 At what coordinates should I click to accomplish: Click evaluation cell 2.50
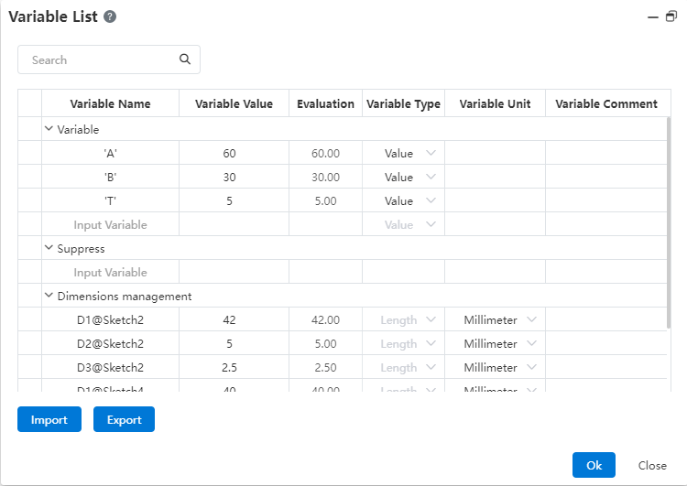[x=325, y=367]
